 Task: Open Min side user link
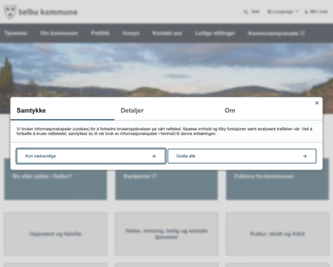(x=316, y=12)
